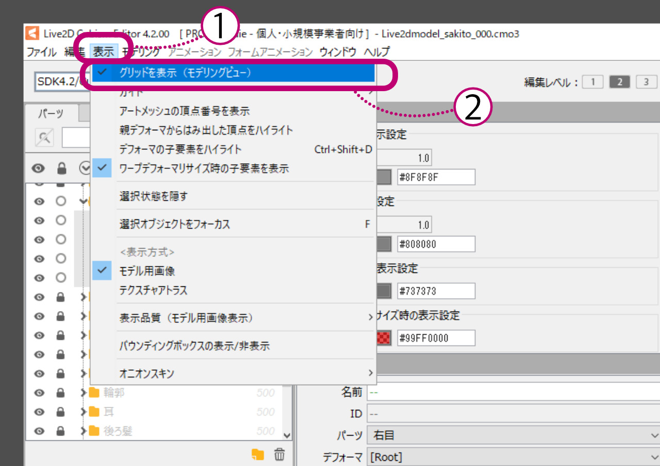Unlock the 後ろ髪 part via lock icon
Image resolution: width=660 pixels, height=466 pixels.
click(60, 431)
